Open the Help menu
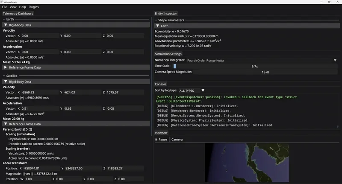This screenshot has width=342, height=184. 22,7
